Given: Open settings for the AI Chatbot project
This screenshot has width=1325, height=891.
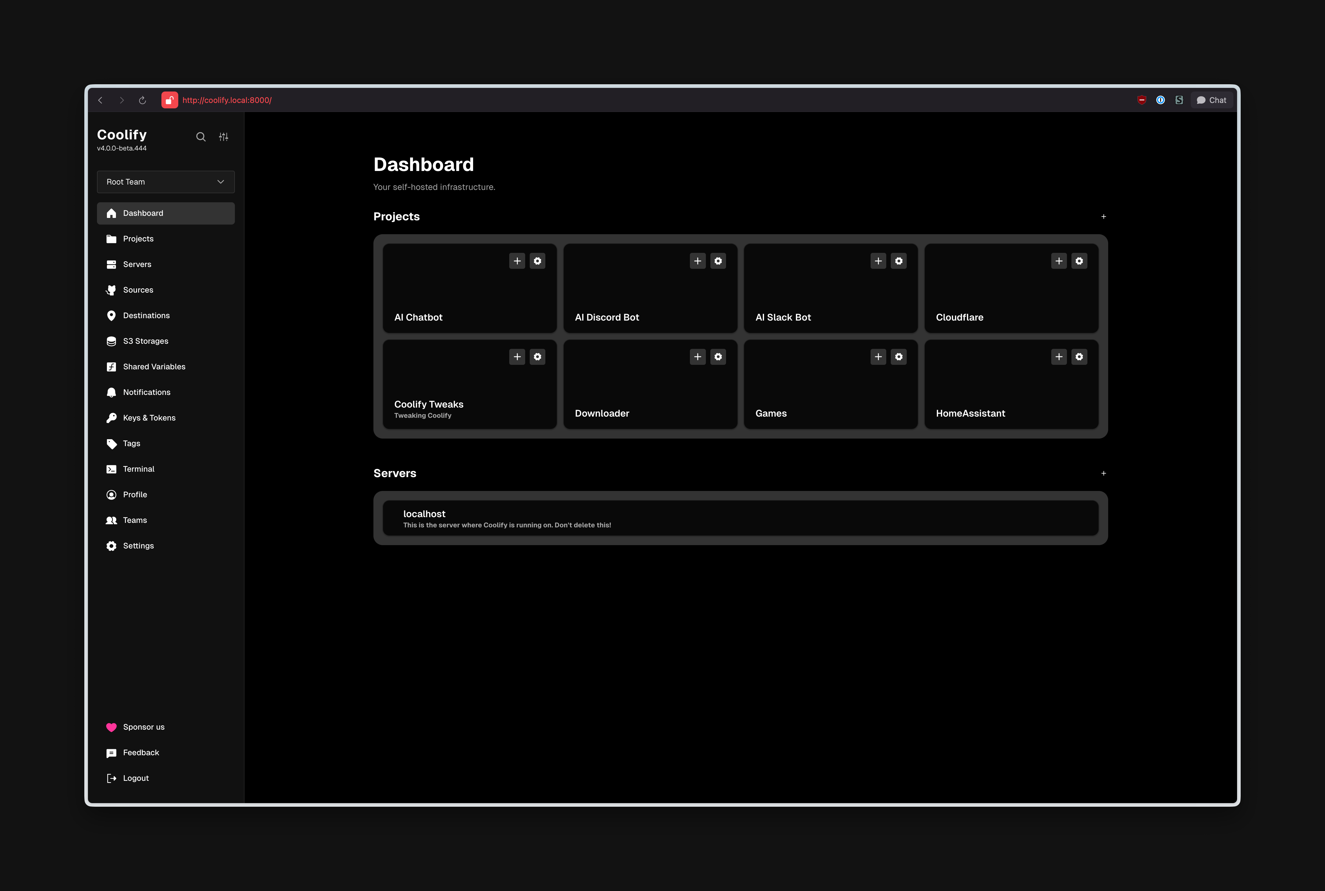Looking at the screenshot, I should click(538, 261).
